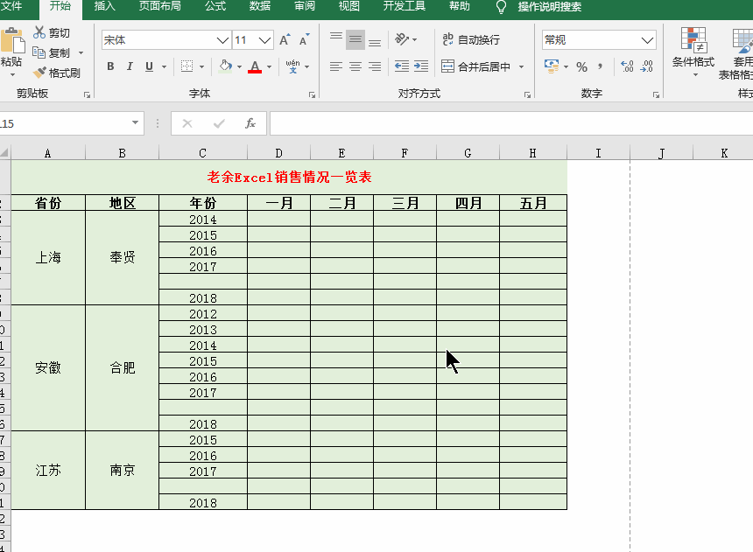Image resolution: width=753 pixels, height=552 pixels.
Task: Click the text orientation icon
Action: pos(402,39)
